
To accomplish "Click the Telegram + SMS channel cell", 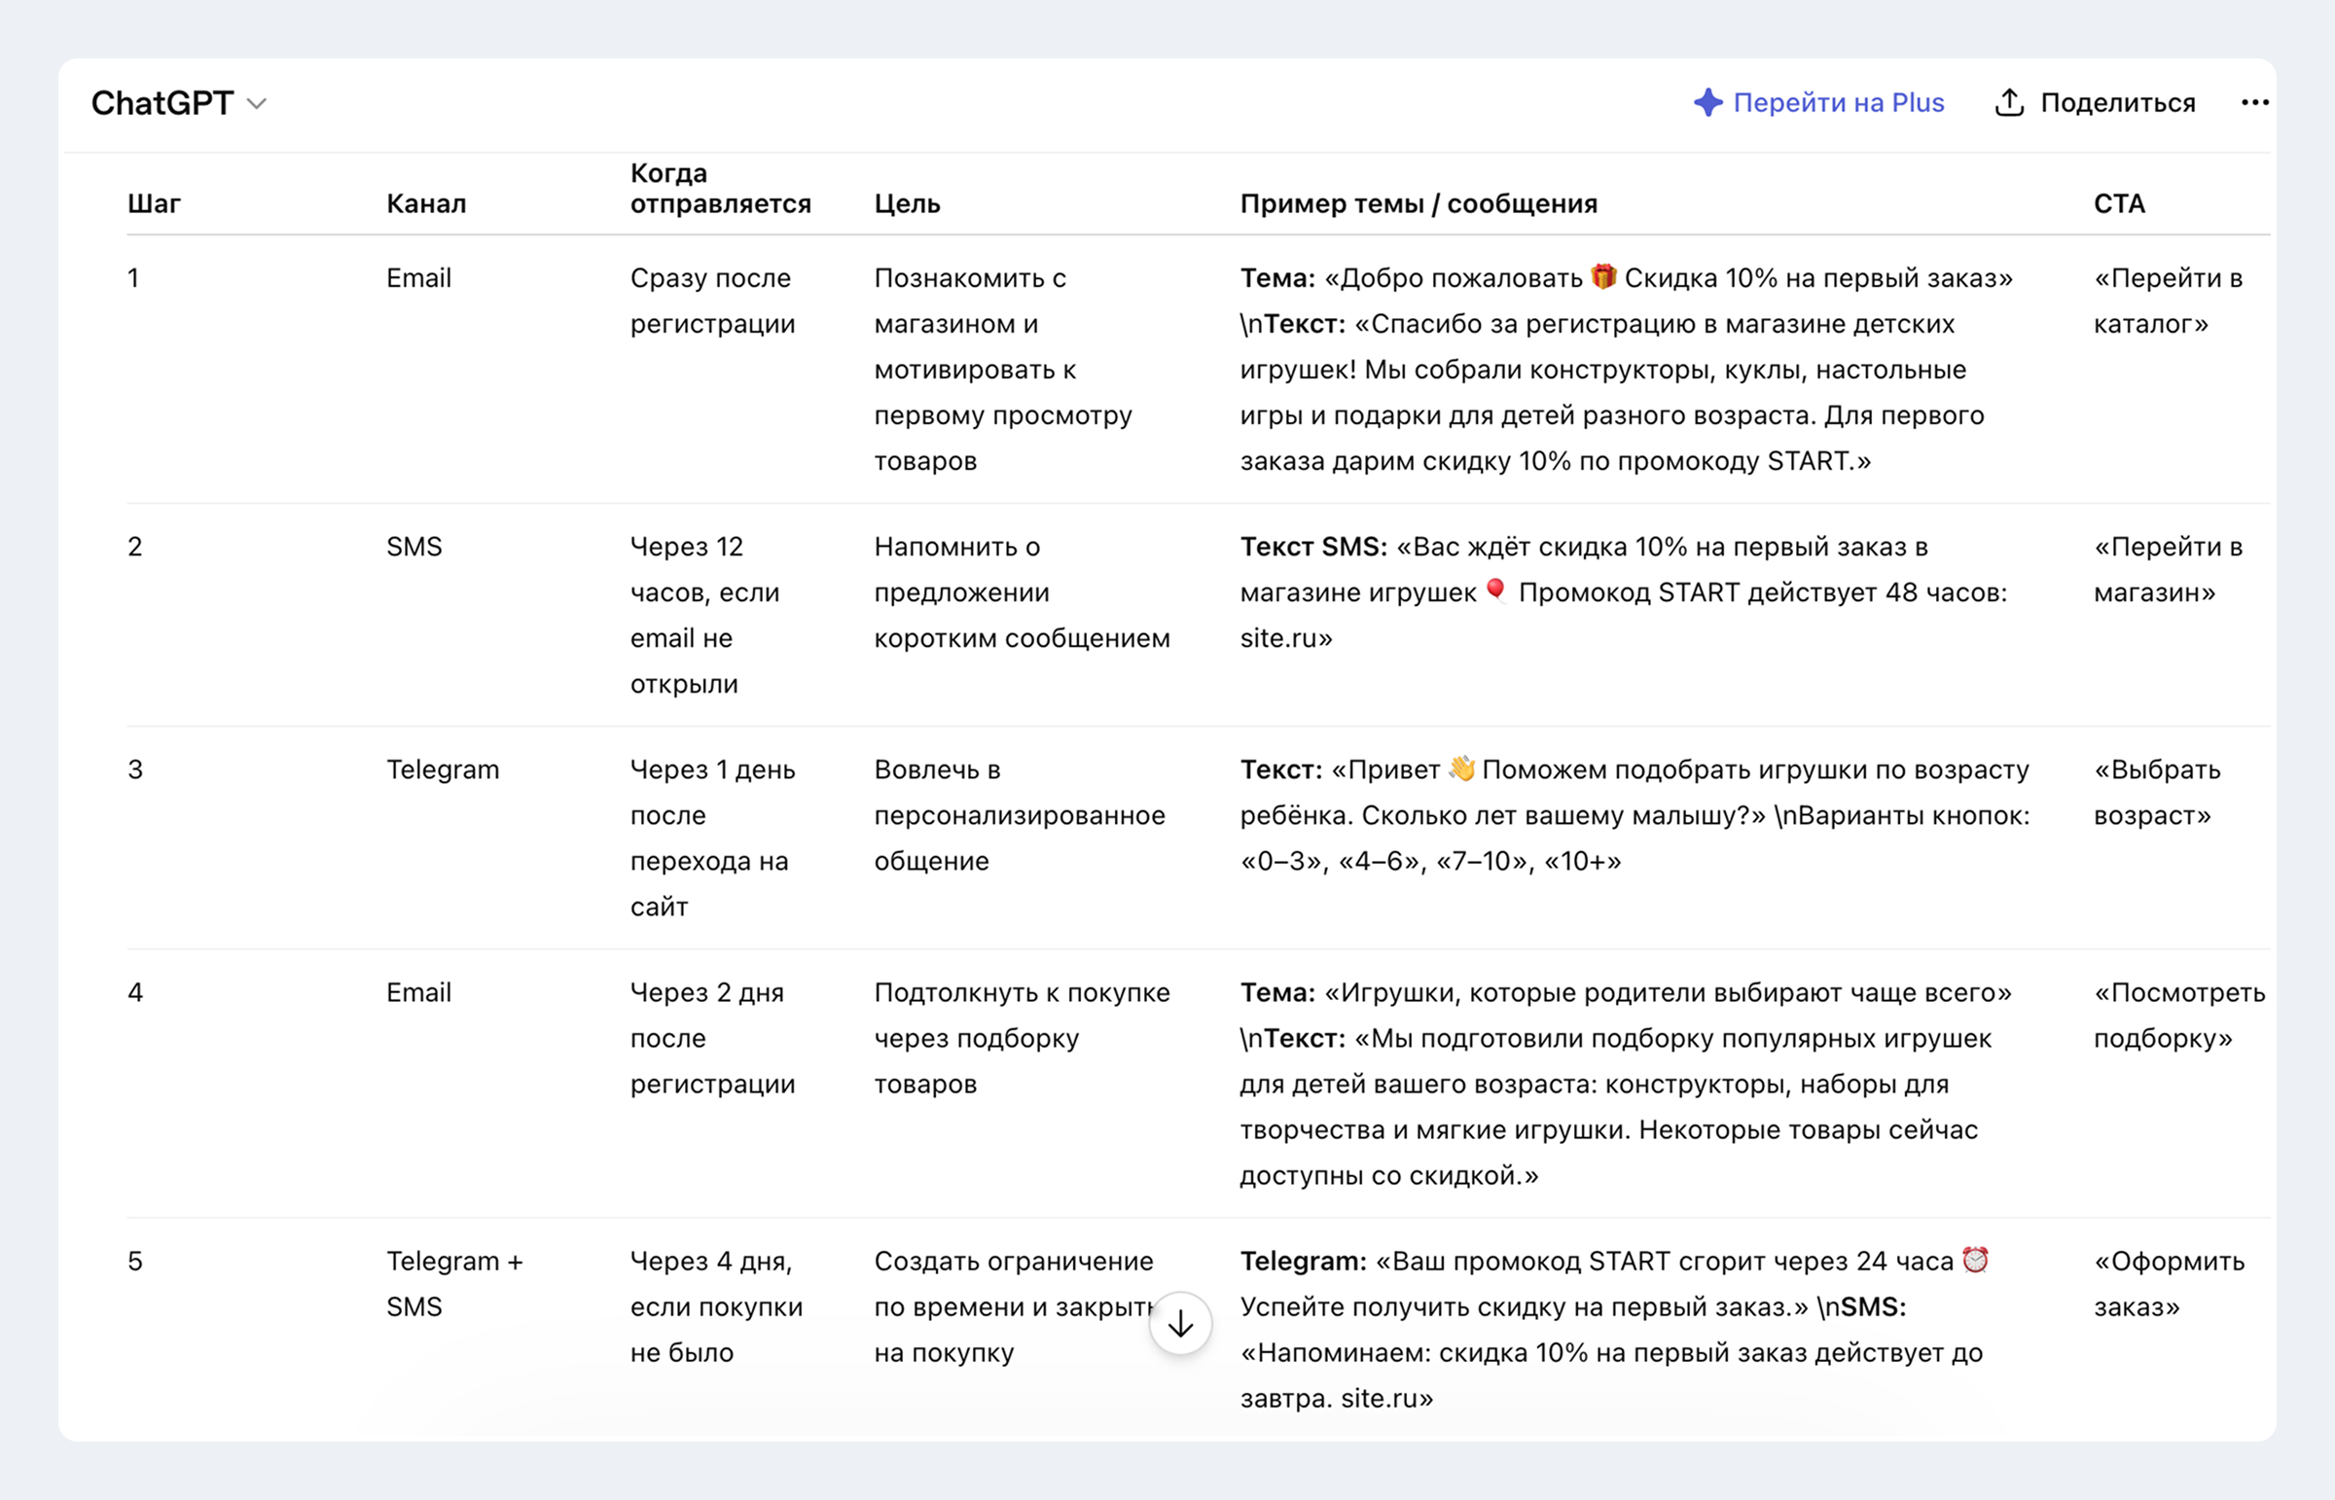I will [x=455, y=1284].
